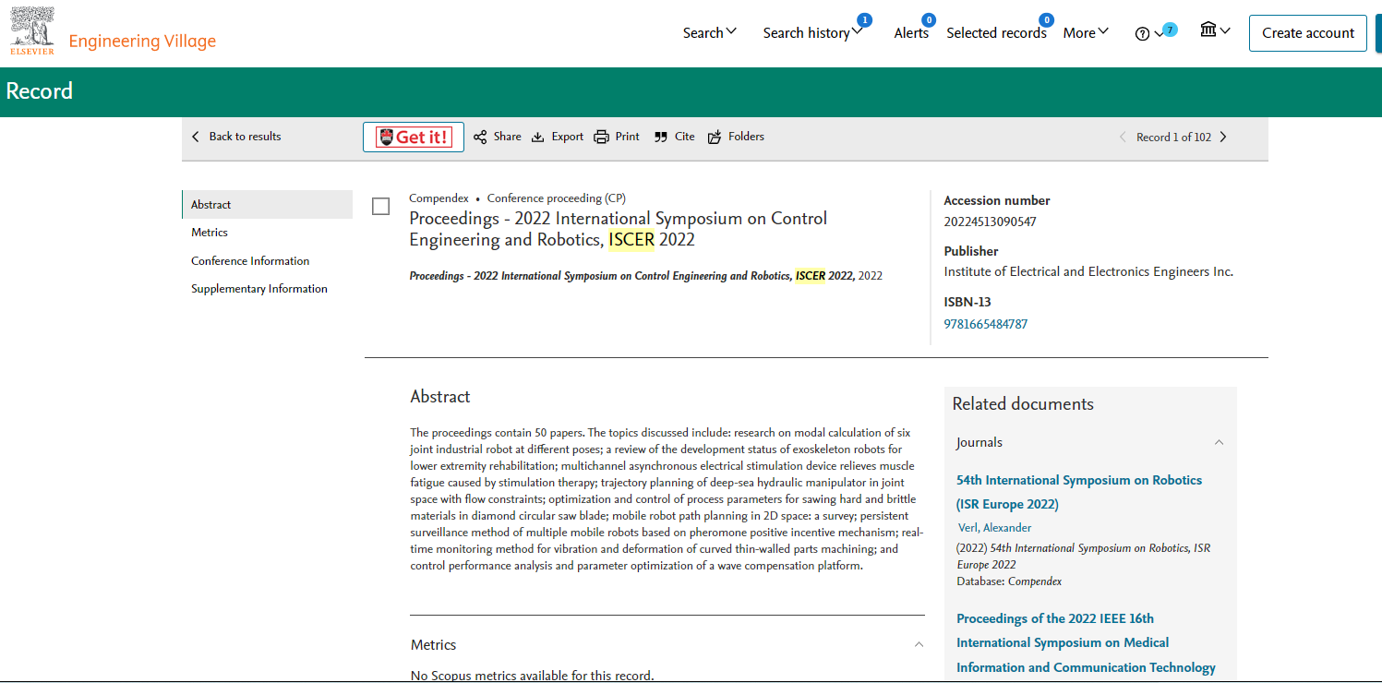
Task: Click the Related documents heading
Action: pos(1023,404)
